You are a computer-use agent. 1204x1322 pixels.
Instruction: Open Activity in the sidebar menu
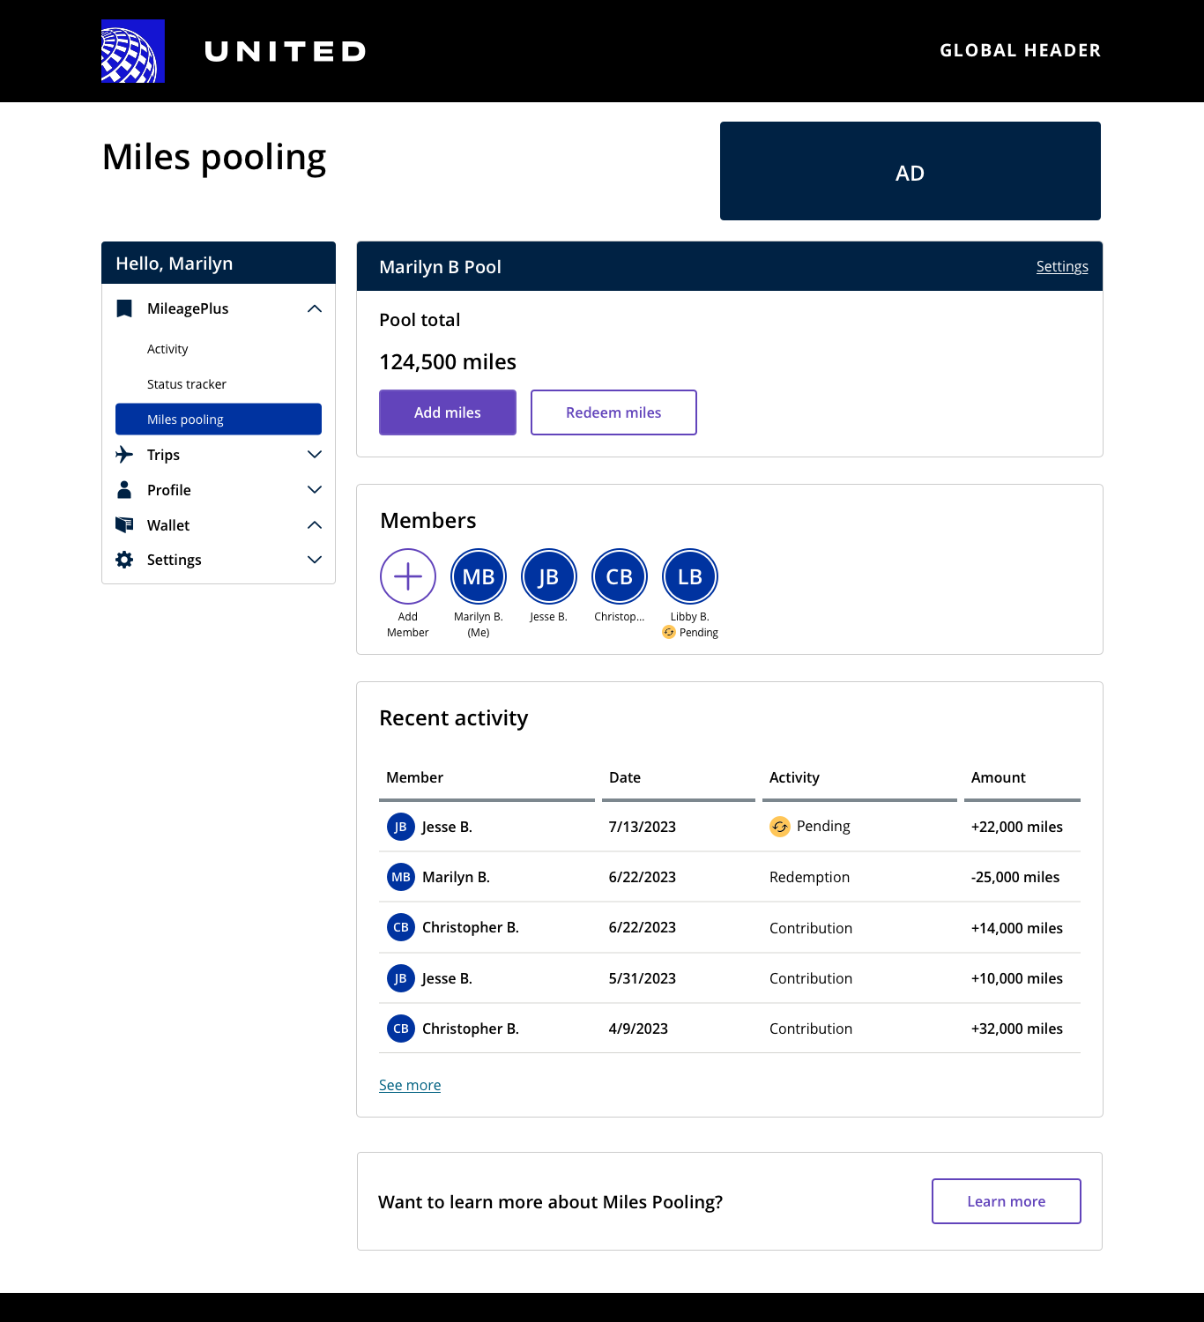[167, 349]
